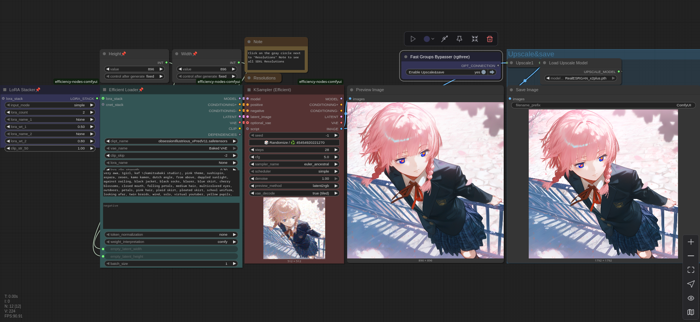Image resolution: width=700 pixels, height=322 pixels.
Task: Click the negative prompt text box
Action: 171,216
